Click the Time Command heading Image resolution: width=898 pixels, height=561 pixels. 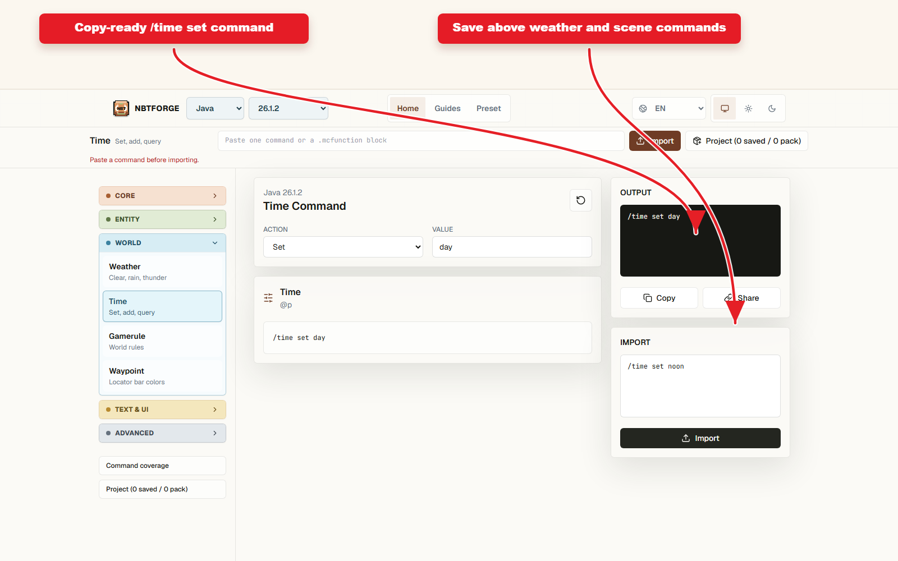305,206
